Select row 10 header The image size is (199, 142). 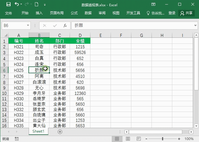[4, 93]
